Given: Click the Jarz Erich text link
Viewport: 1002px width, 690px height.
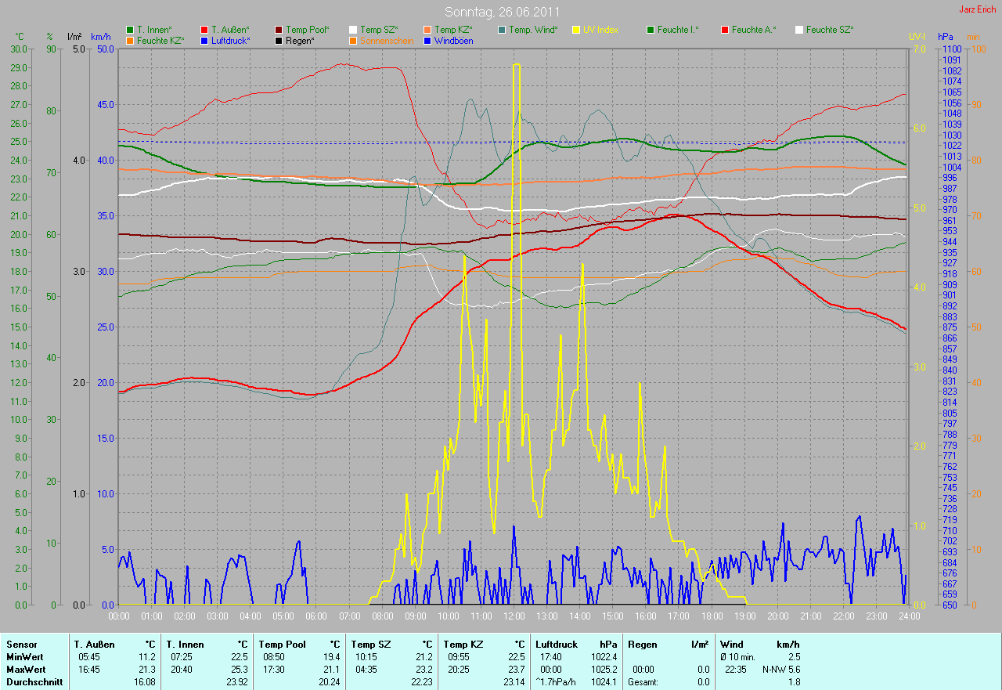Looking at the screenshot, I should [x=977, y=9].
